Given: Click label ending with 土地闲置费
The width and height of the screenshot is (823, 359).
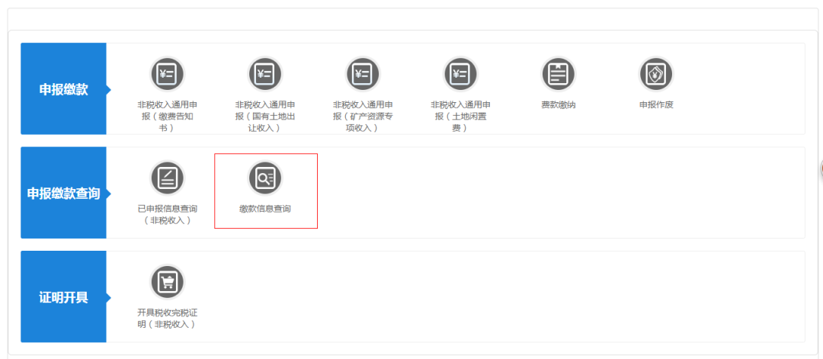Looking at the screenshot, I should pos(460,116).
